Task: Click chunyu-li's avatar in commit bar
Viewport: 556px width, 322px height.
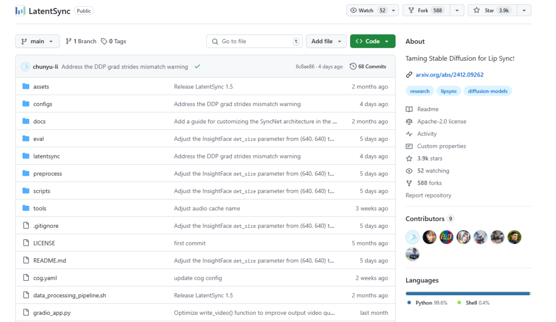Action: point(25,66)
